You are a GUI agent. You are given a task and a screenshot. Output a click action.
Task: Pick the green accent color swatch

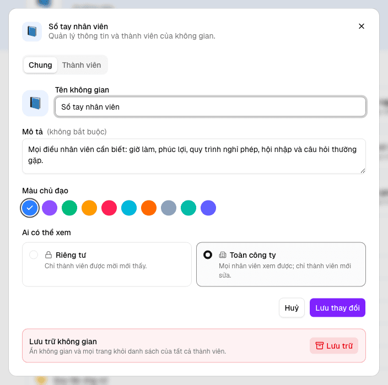tap(69, 208)
